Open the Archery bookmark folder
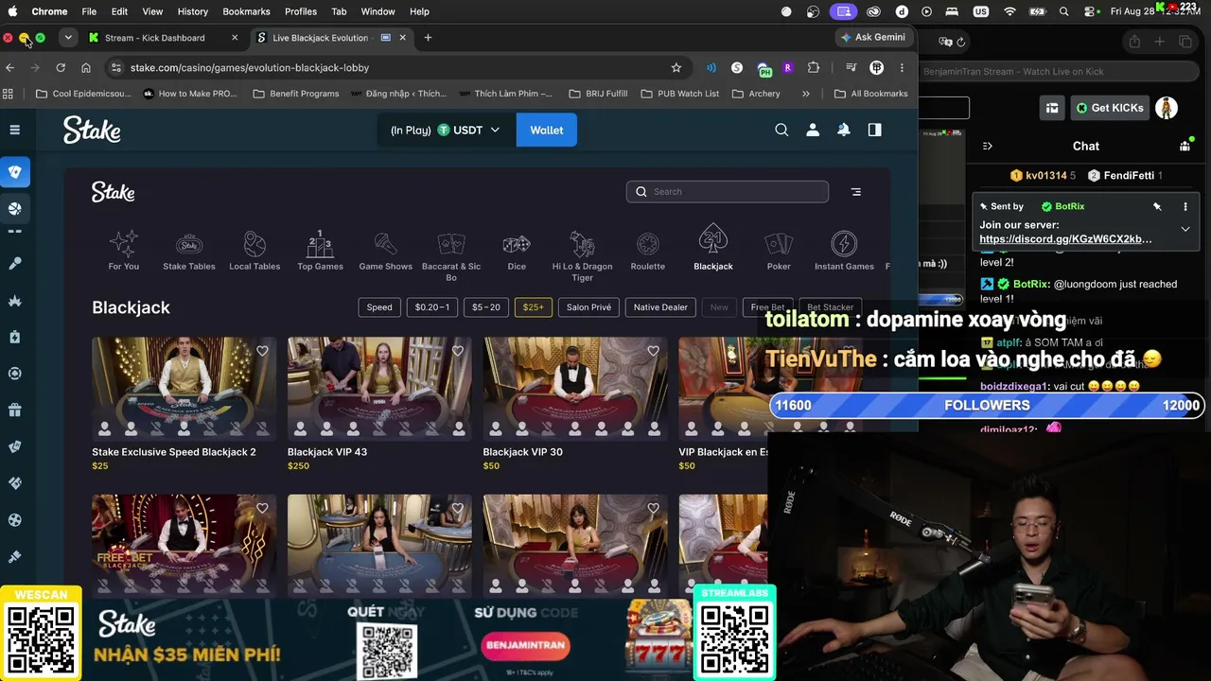 [756, 94]
